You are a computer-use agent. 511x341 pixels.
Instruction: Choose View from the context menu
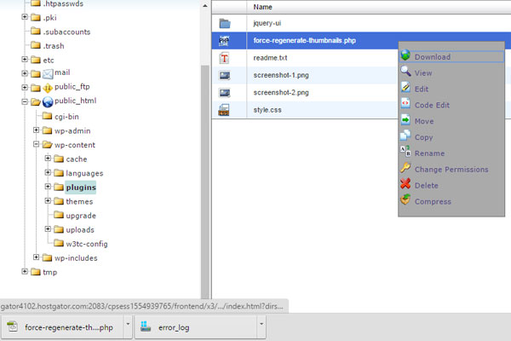tap(451, 73)
